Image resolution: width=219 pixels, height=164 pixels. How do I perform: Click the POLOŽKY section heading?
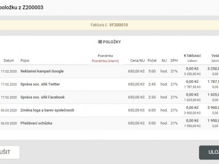click(112, 42)
